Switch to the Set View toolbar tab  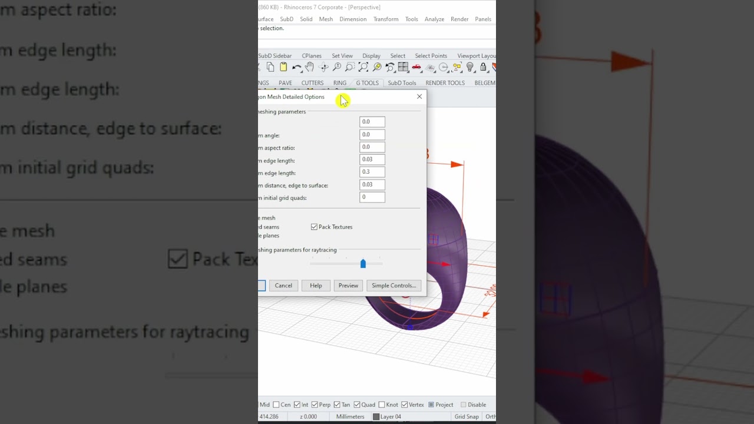click(x=342, y=56)
